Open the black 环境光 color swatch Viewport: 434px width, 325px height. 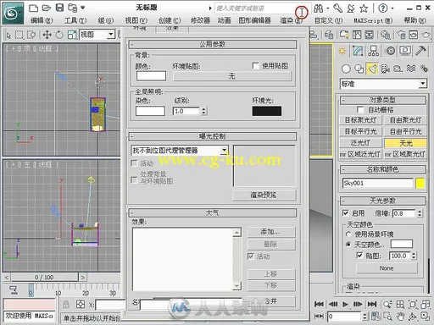pos(267,111)
